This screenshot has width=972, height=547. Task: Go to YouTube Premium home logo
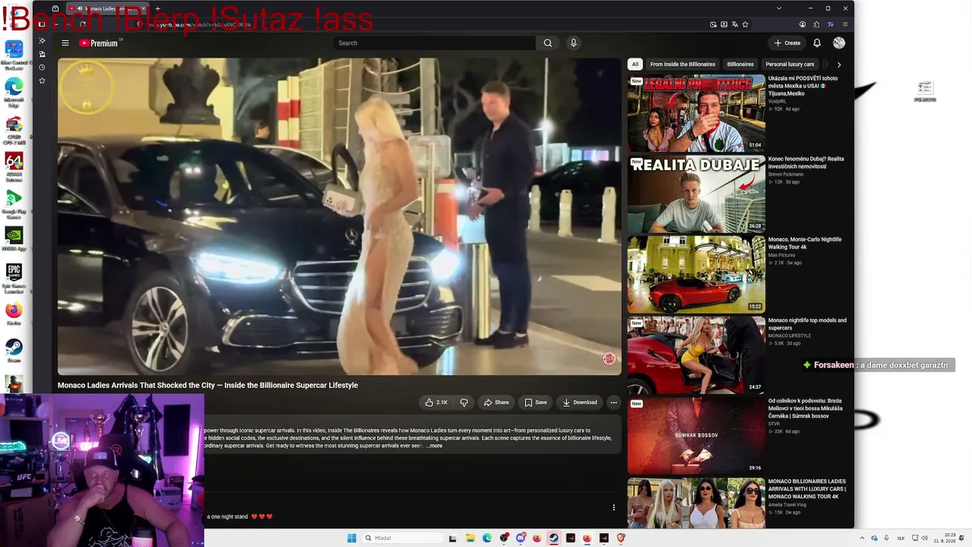pyautogui.click(x=99, y=43)
